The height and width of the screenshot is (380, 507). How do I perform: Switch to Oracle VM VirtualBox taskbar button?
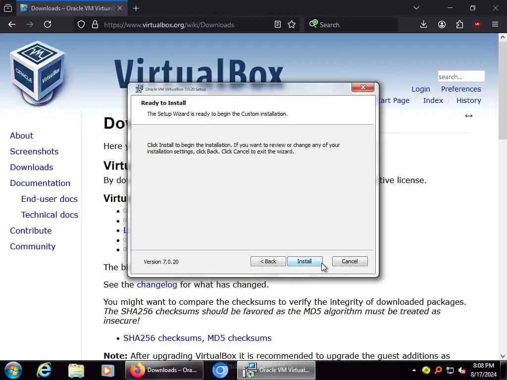[x=276, y=370]
